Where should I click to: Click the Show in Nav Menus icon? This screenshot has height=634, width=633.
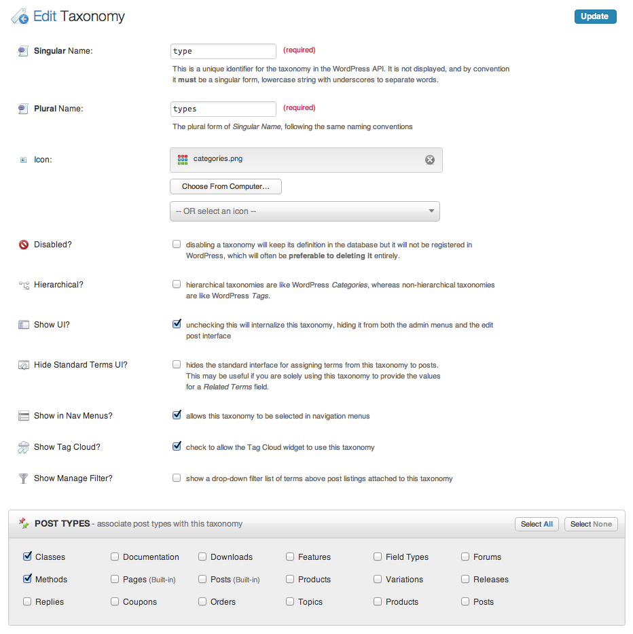coord(24,416)
